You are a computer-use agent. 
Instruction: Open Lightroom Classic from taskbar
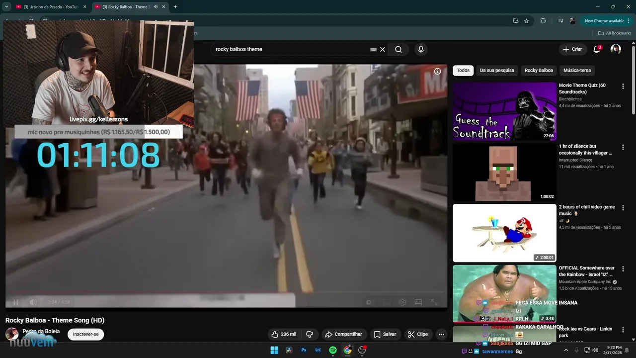click(x=318, y=350)
